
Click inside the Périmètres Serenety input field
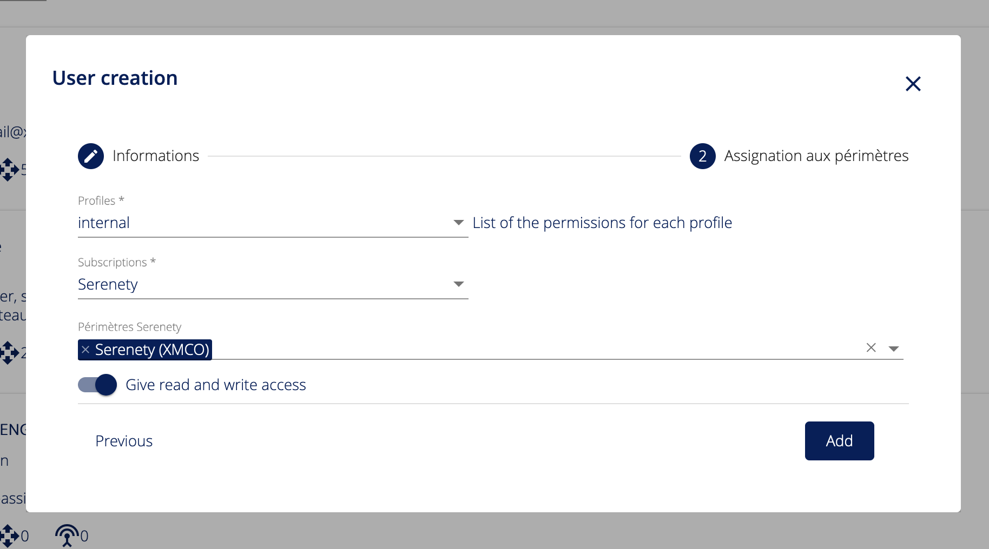click(x=536, y=349)
